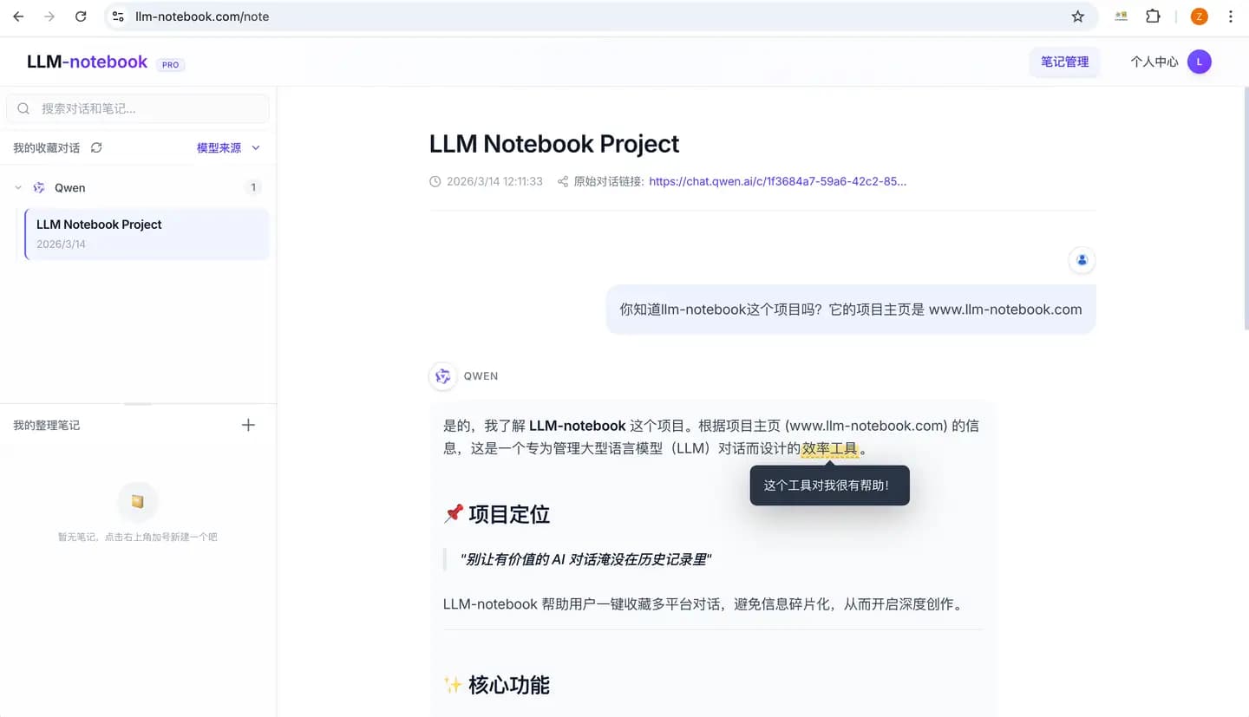
Task: Go back with the browser back arrow
Action: click(18, 16)
